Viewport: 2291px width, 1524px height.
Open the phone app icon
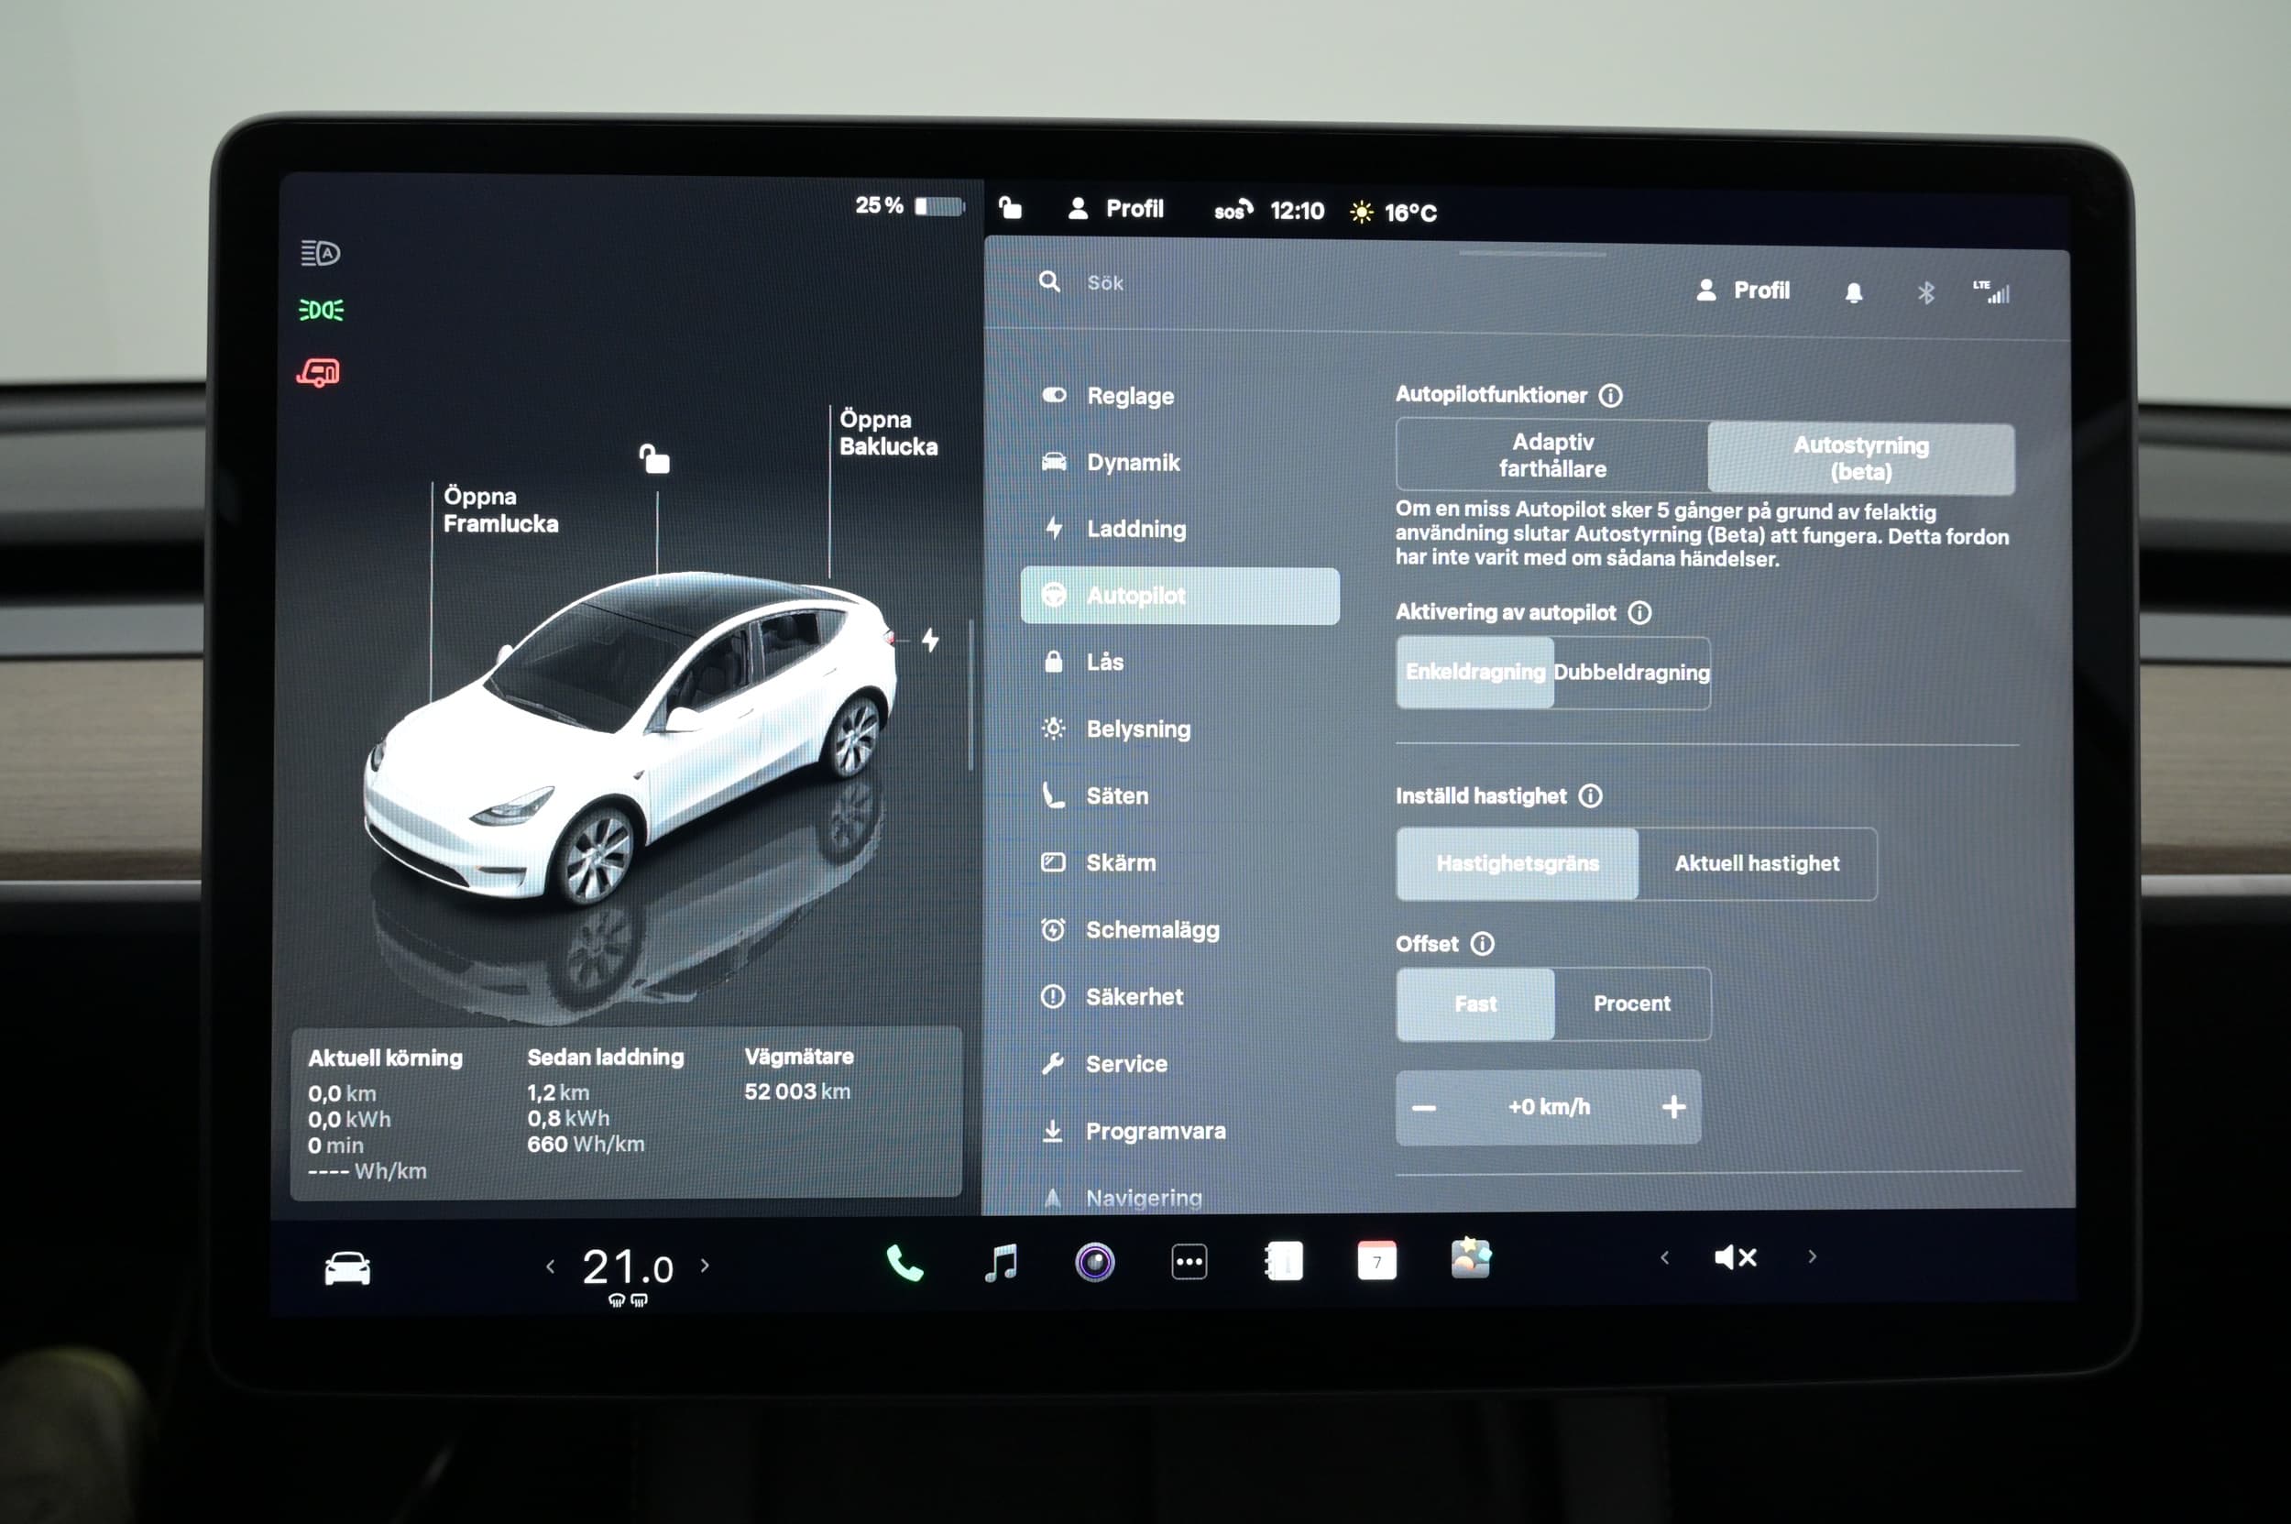tap(904, 1264)
